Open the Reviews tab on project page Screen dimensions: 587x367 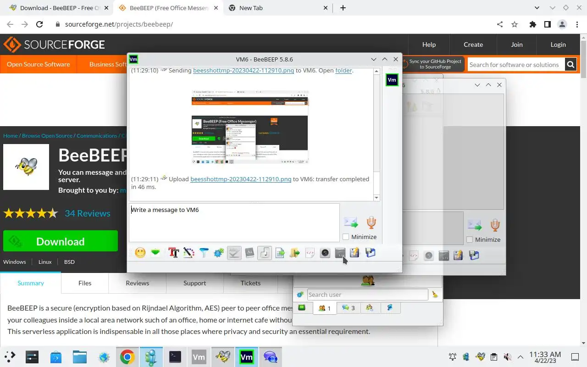(x=138, y=283)
